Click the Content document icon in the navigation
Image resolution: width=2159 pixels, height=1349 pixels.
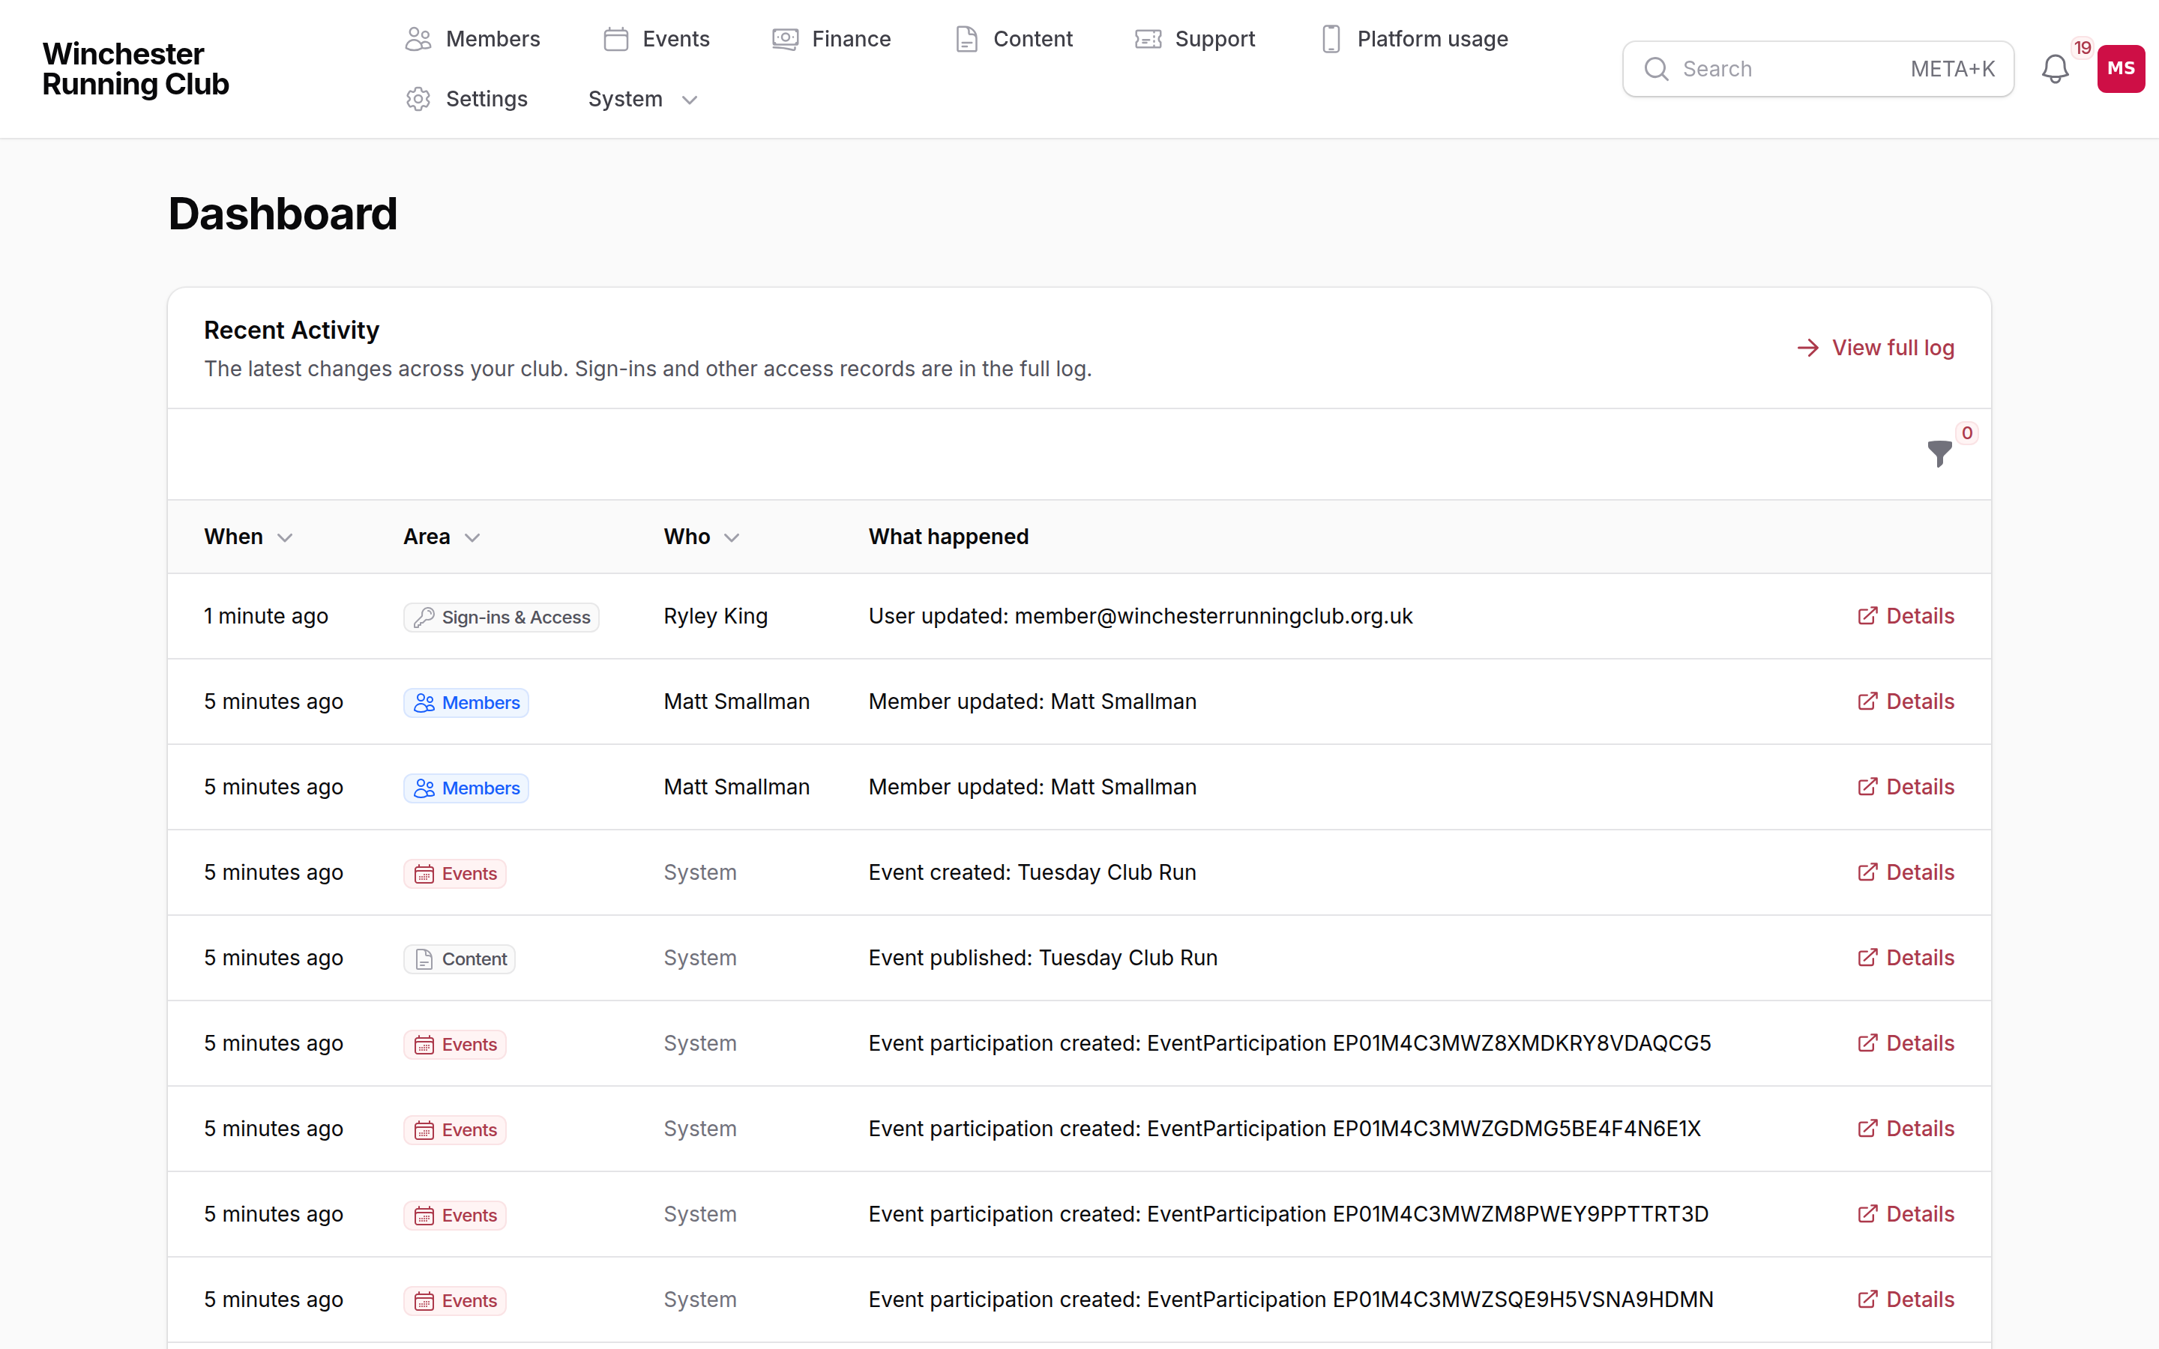pos(967,39)
